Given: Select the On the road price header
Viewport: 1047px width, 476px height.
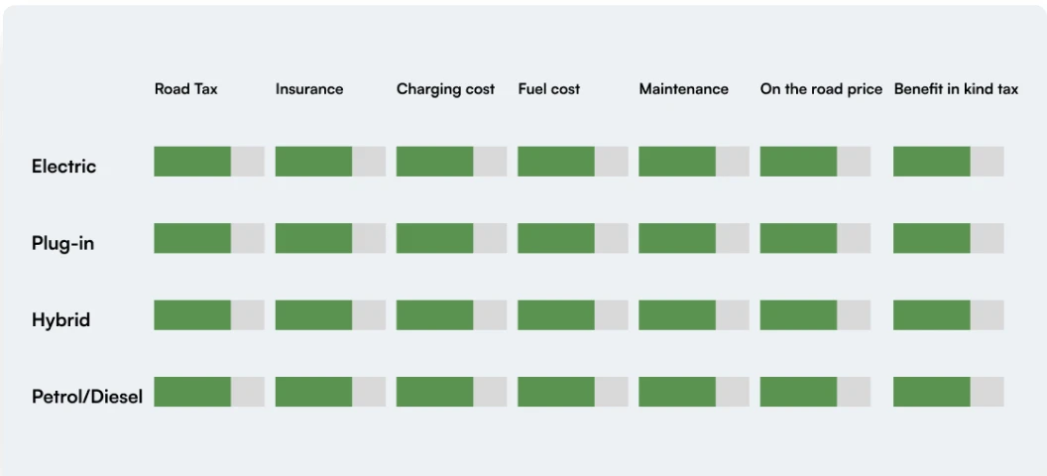Looking at the screenshot, I should click(x=821, y=89).
